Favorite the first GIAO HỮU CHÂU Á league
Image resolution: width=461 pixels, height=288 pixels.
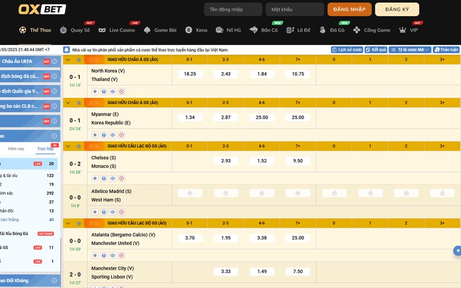tap(79, 60)
